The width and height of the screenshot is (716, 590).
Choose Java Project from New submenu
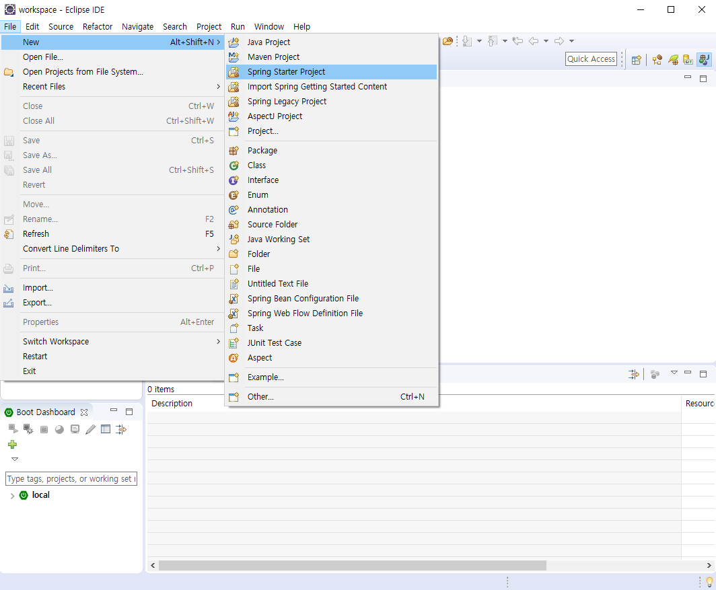point(332,42)
